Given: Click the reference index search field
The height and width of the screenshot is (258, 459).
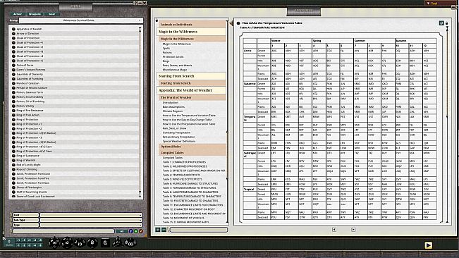Looking at the screenshot, I should (x=198, y=230).
